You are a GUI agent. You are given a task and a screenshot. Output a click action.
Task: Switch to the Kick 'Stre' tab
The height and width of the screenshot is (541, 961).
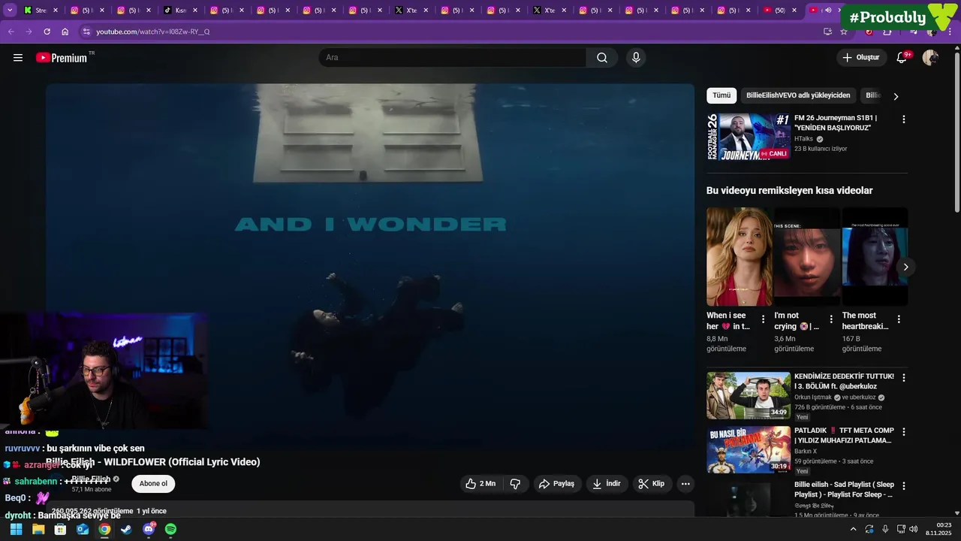(41, 11)
